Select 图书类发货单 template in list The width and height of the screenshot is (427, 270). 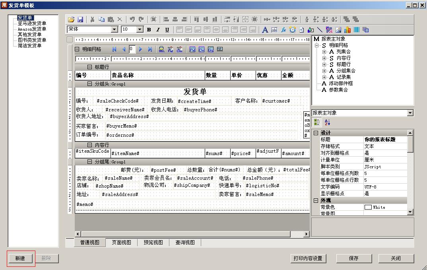32,40
